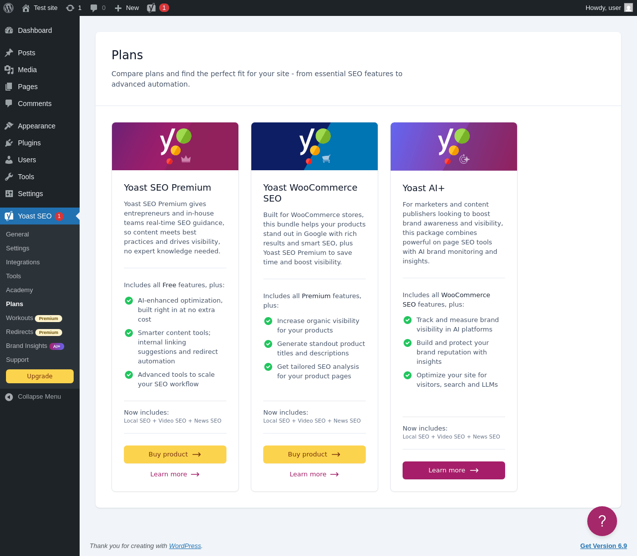Click the red notification badge on Yoast SEO
The width and height of the screenshot is (637, 556).
[59, 216]
